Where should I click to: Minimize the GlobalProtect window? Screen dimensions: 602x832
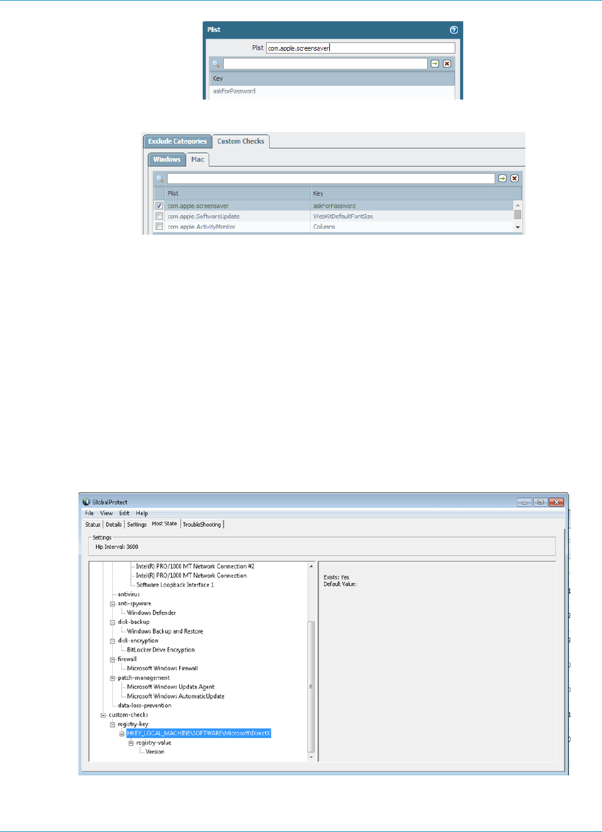[x=524, y=502]
